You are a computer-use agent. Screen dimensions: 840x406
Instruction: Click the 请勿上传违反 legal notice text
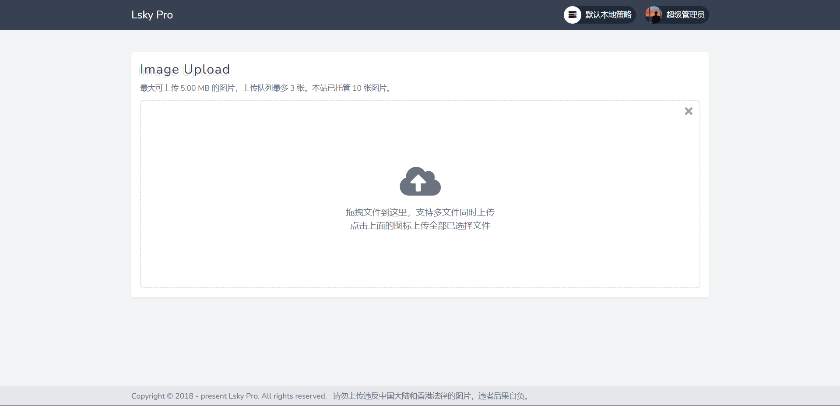pyautogui.click(x=432, y=396)
